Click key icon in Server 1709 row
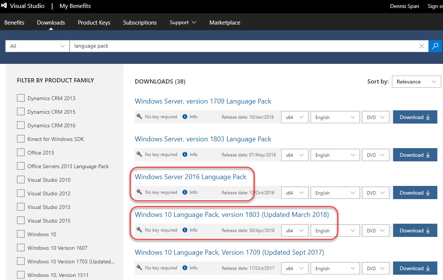 [x=139, y=116]
